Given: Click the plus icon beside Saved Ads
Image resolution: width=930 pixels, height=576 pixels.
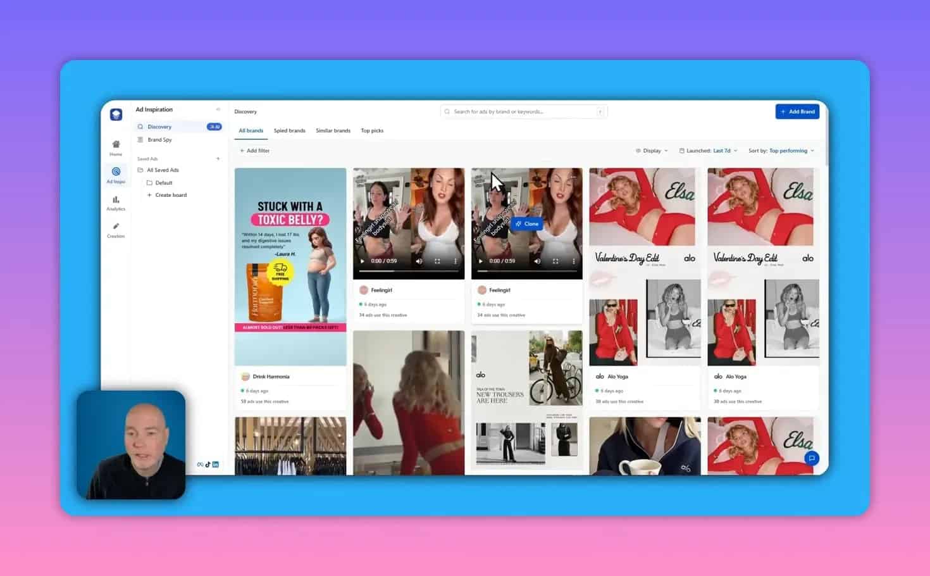Looking at the screenshot, I should point(218,159).
